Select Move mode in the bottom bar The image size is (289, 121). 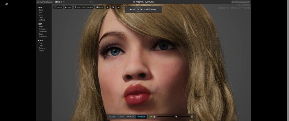pyautogui.click(x=121, y=117)
